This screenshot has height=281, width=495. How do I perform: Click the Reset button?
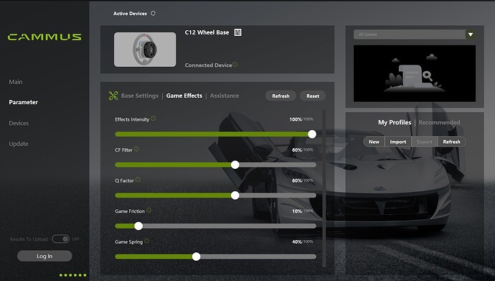[x=313, y=96]
